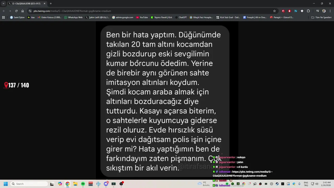This screenshot has height=188, width=334.
Task: Click the confession image in the viewer
Action: pos(167,101)
